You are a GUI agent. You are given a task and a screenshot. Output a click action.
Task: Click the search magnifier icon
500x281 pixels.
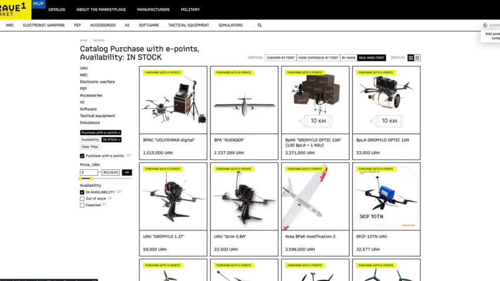click(259, 25)
